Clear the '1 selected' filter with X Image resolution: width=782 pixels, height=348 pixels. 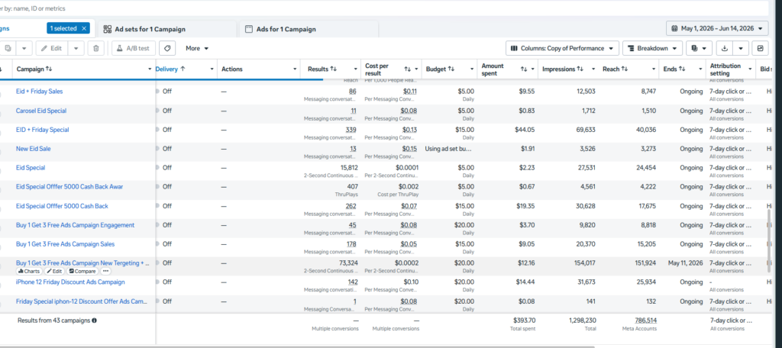[84, 28]
